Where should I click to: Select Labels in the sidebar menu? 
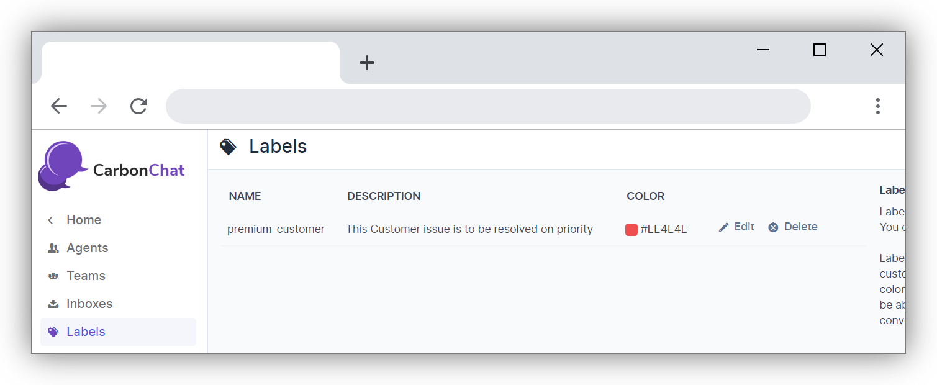click(x=86, y=332)
